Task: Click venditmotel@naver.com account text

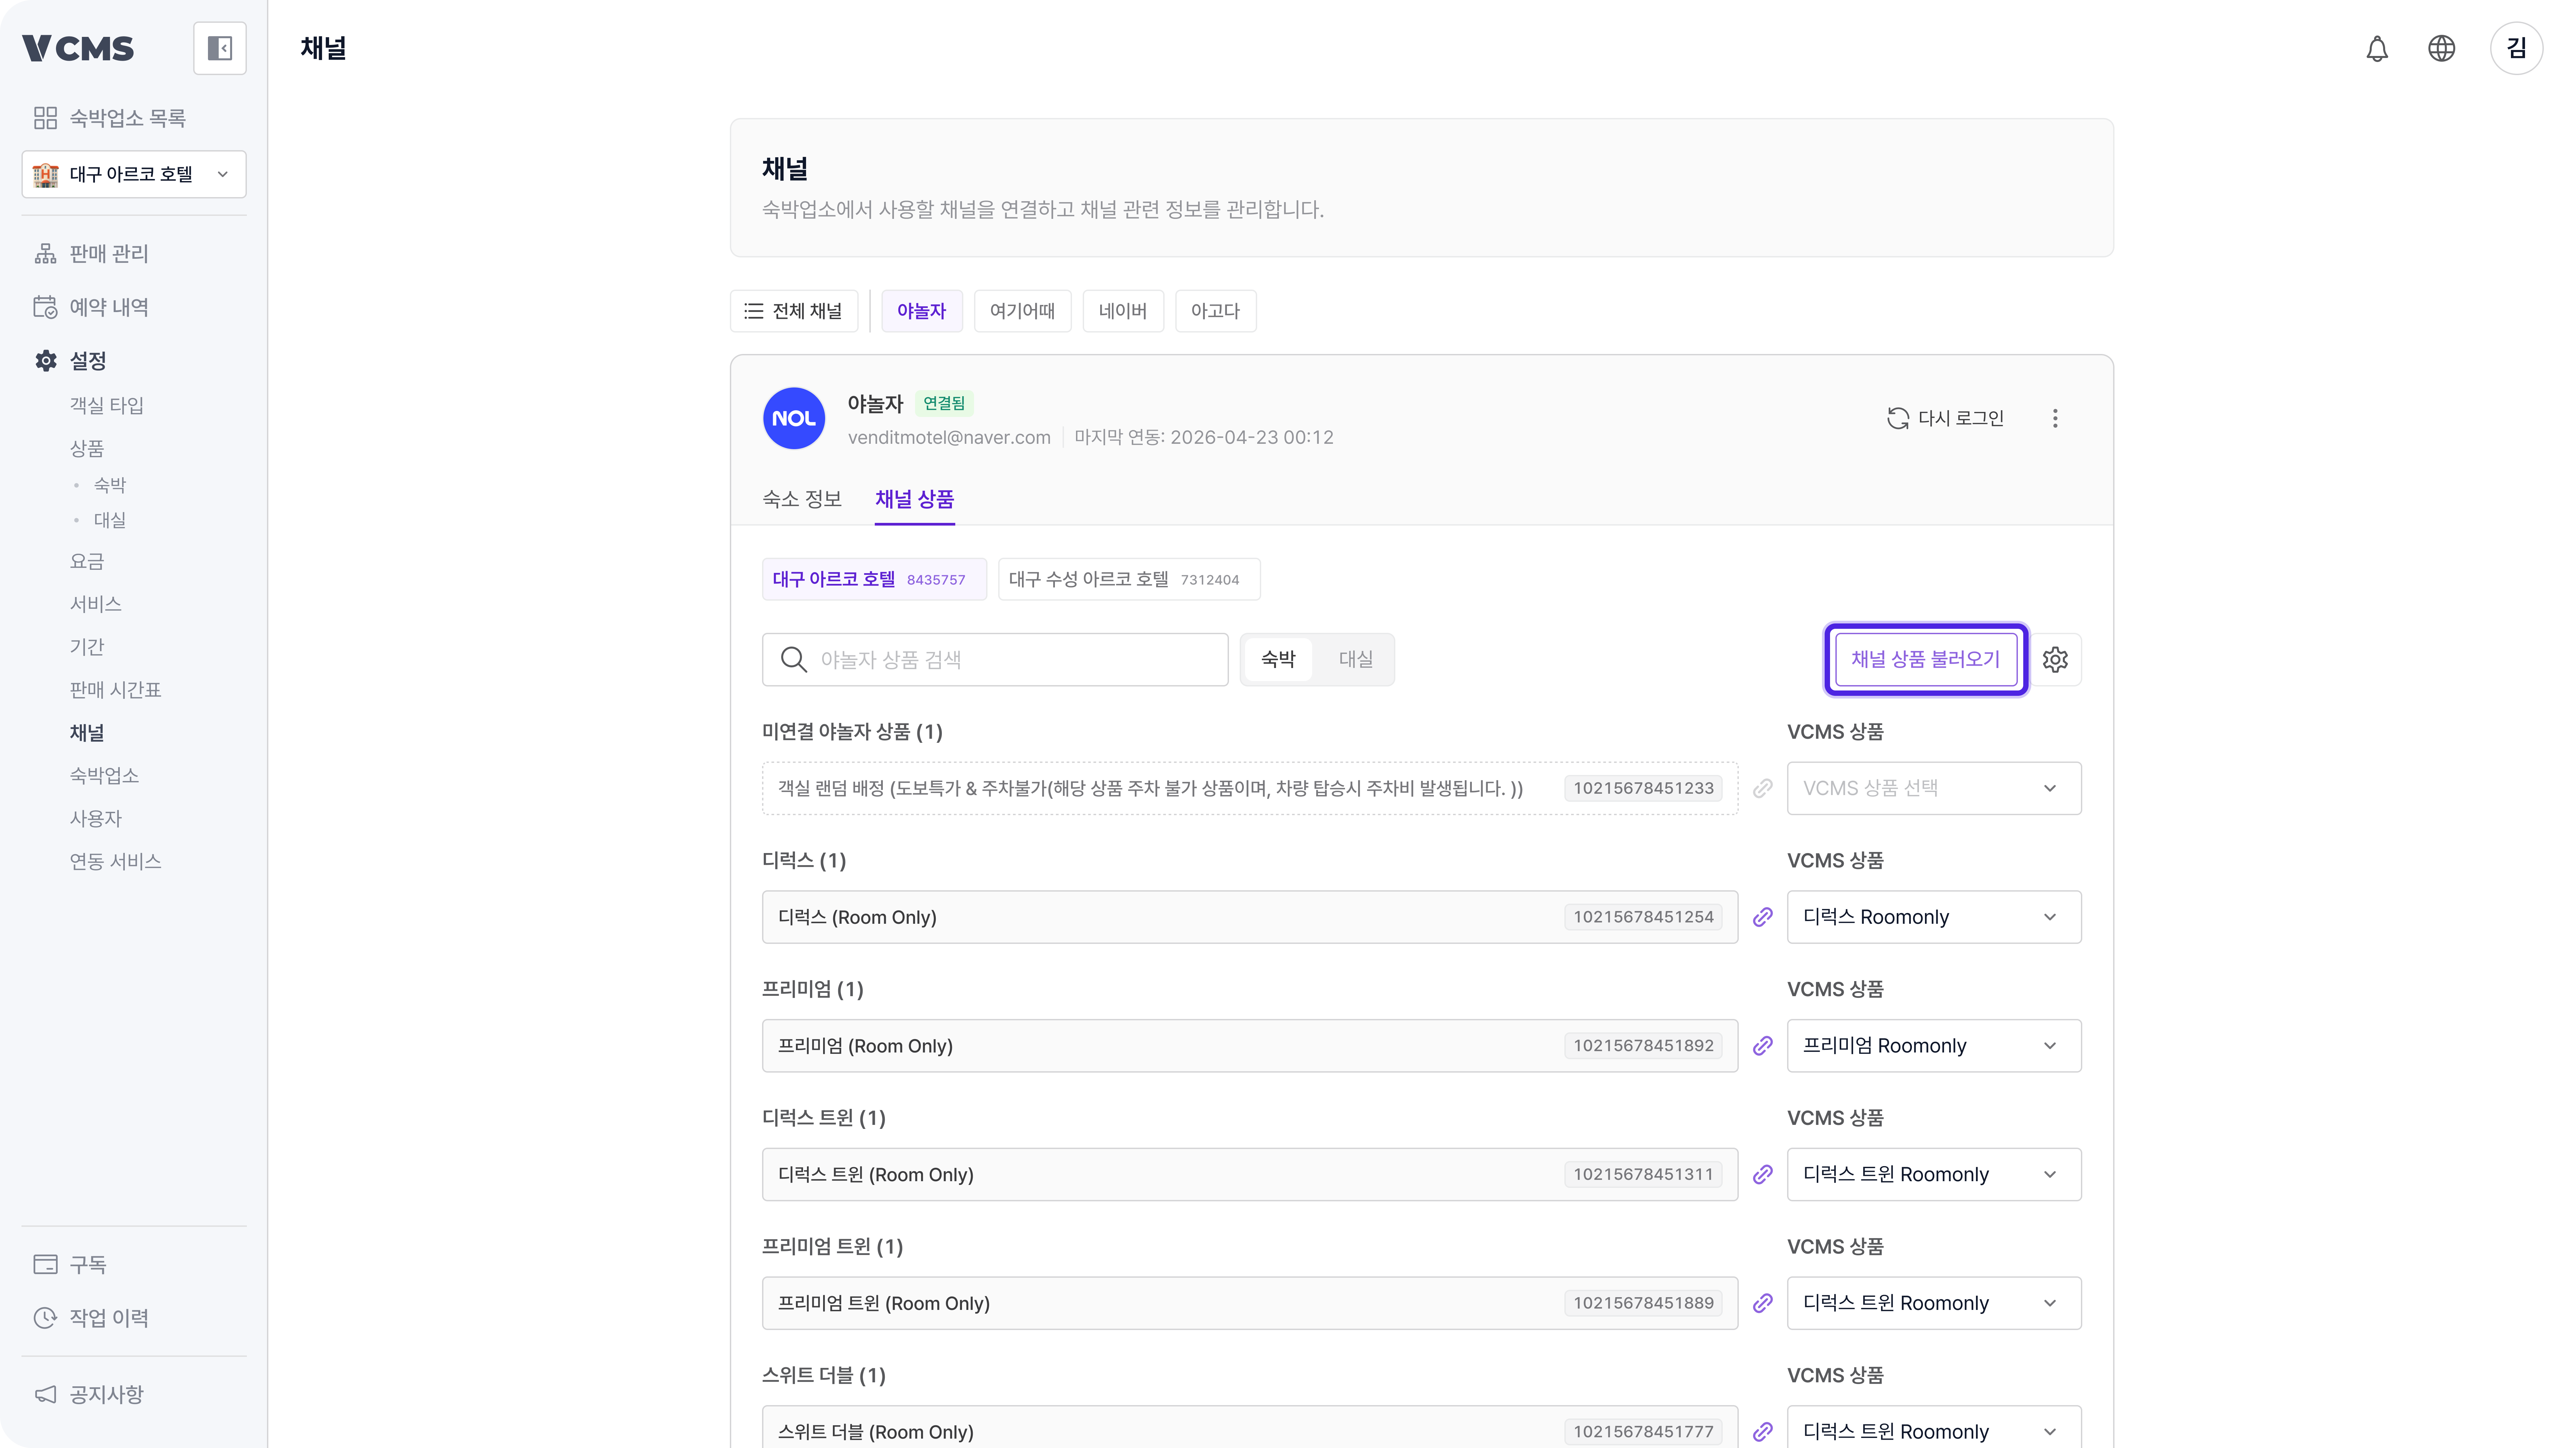Action: point(949,438)
